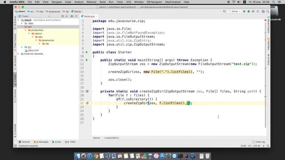Click the red error indicator above the editor scrollbar
The height and width of the screenshot is (160, 285).
[x=265, y=20]
